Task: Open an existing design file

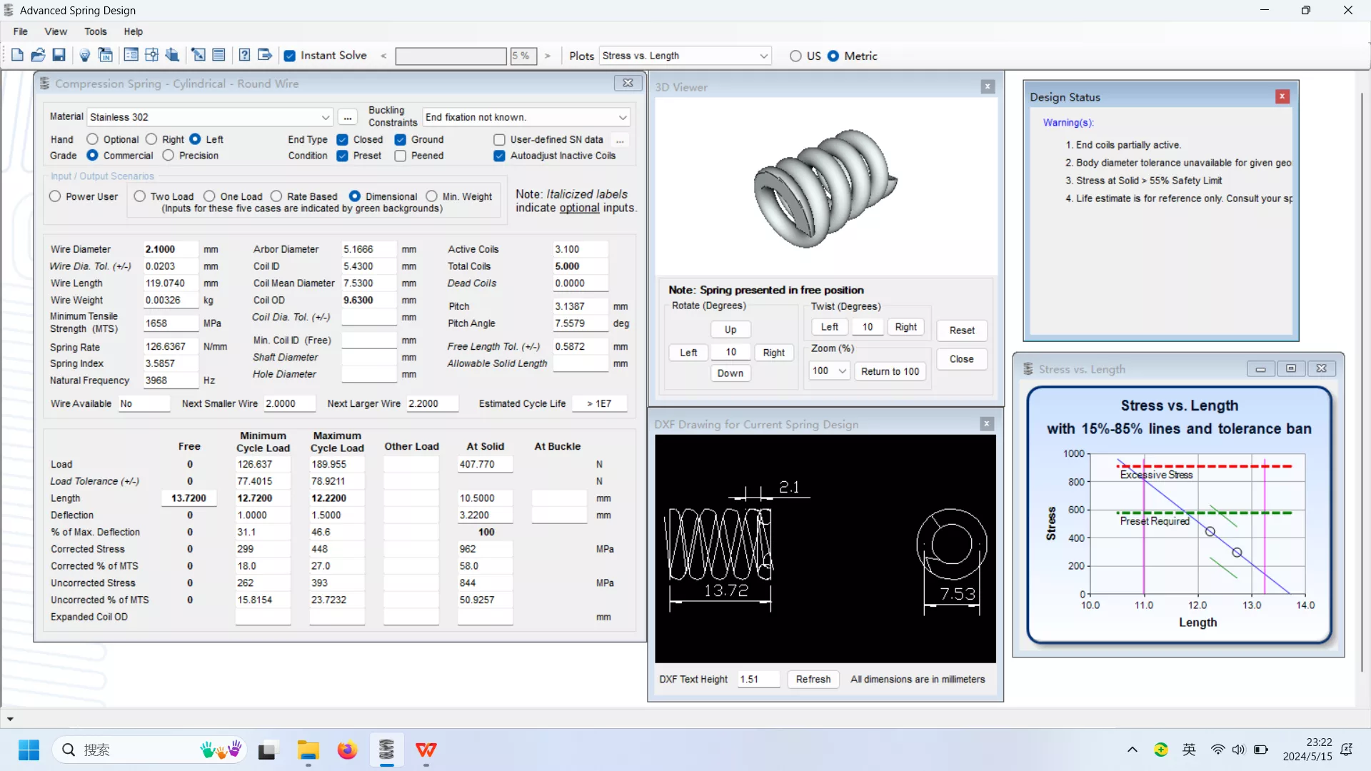Action: [38, 55]
